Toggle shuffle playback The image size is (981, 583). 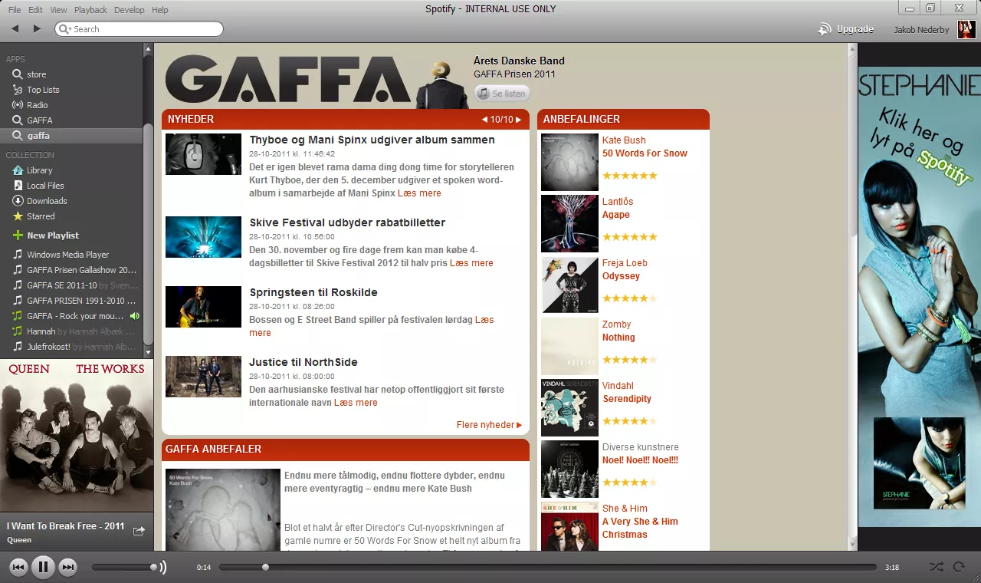(936, 567)
